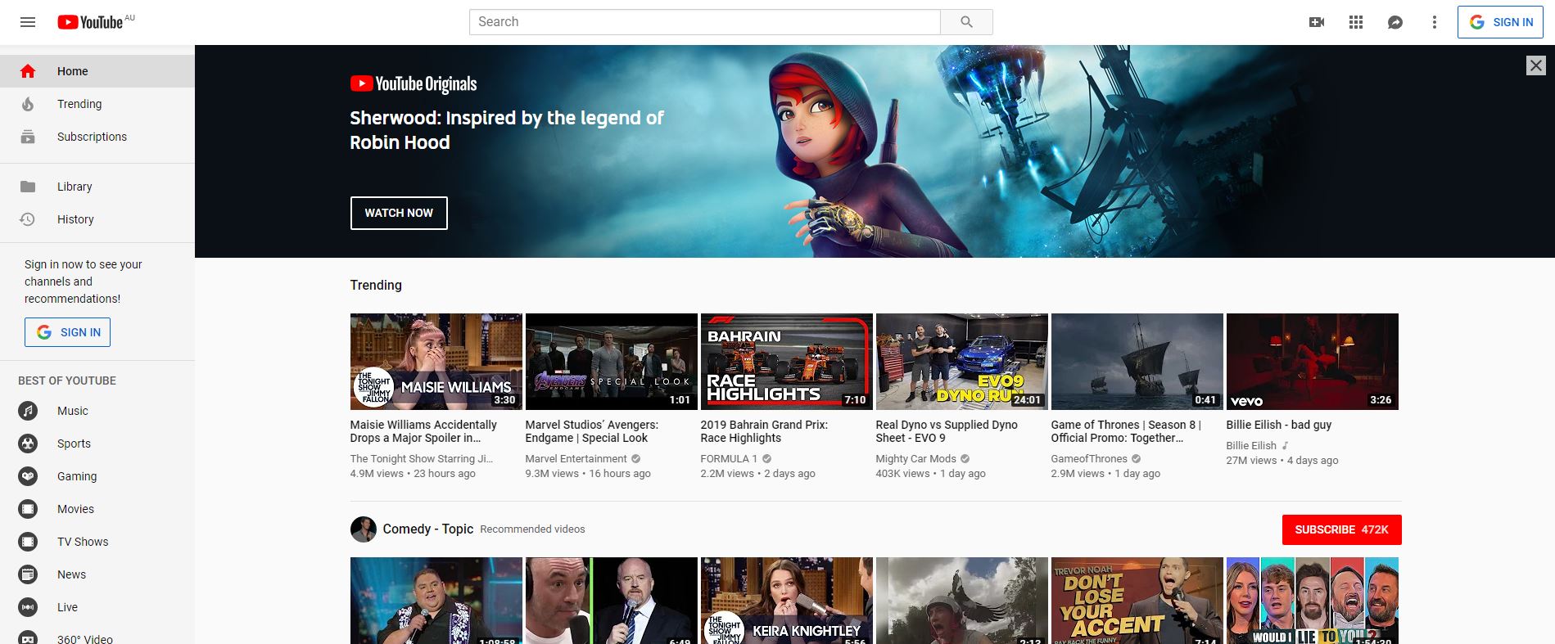
Task: Click 'Sherwood: Inspired by the legend' banner title
Action: click(506, 130)
